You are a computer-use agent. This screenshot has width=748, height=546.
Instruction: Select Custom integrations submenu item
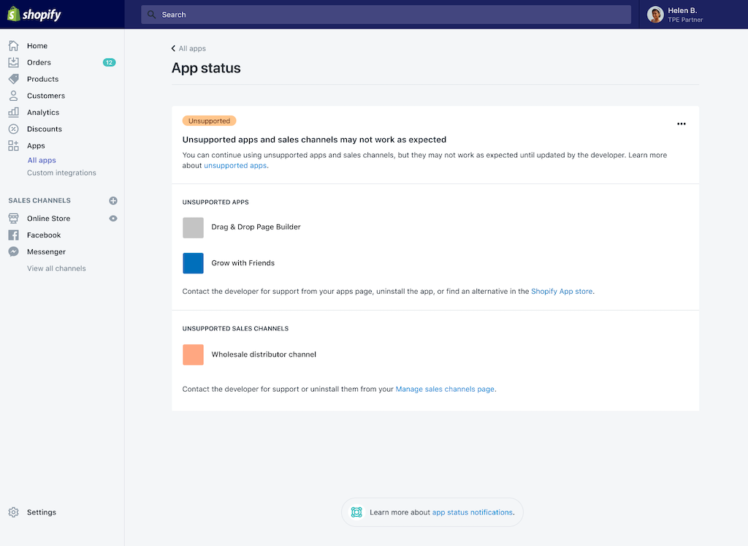(61, 173)
